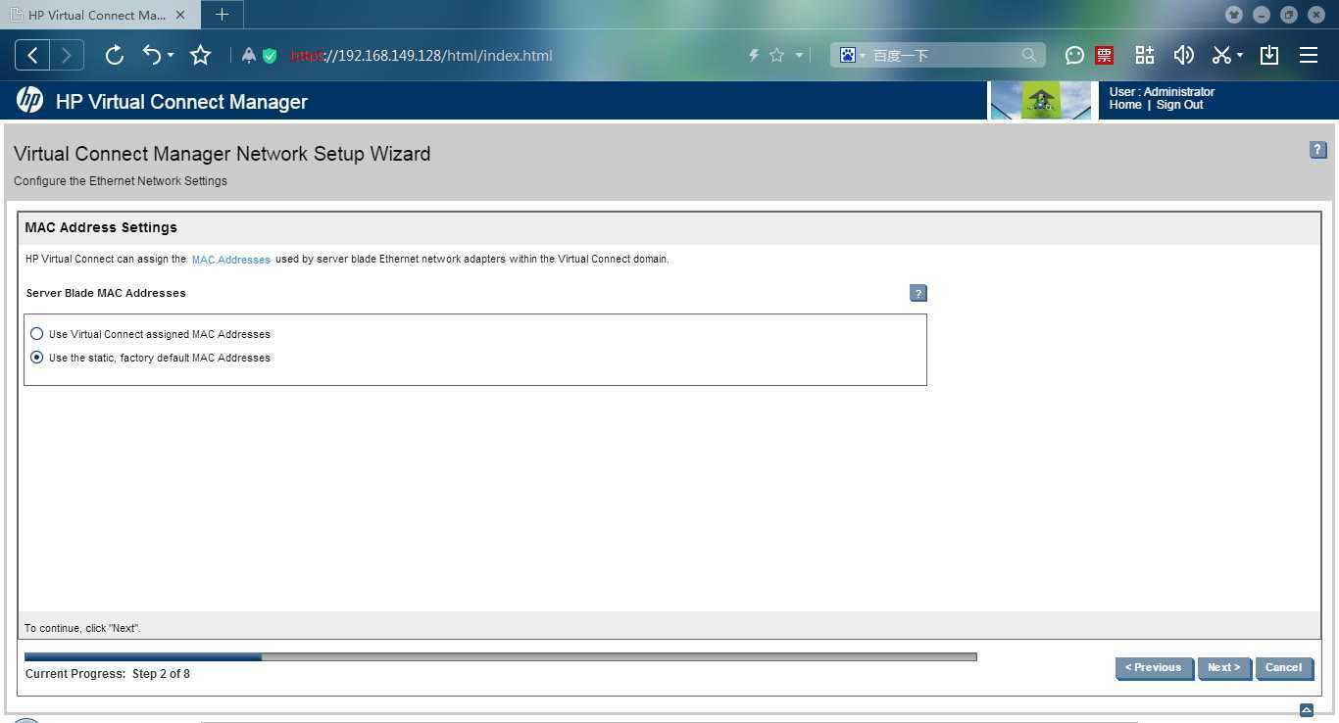Viewport: 1339px width, 723px height.
Task: Click the "Current Progress: Step 2 of 8" text
Action: click(x=108, y=674)
